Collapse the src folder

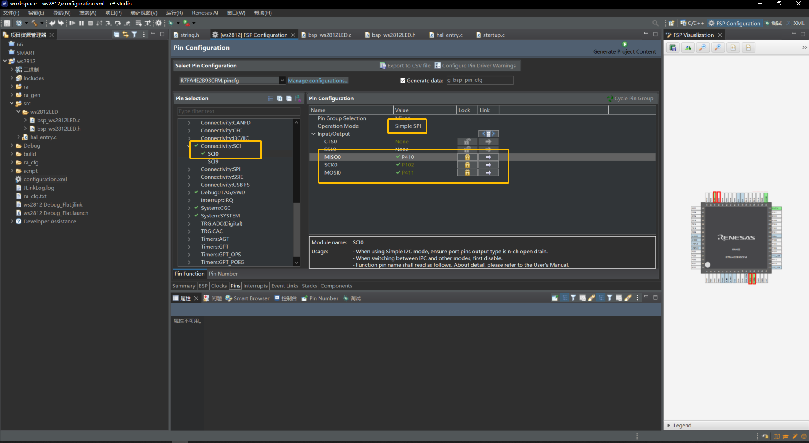pyautogui.click(x=12, y=103)
